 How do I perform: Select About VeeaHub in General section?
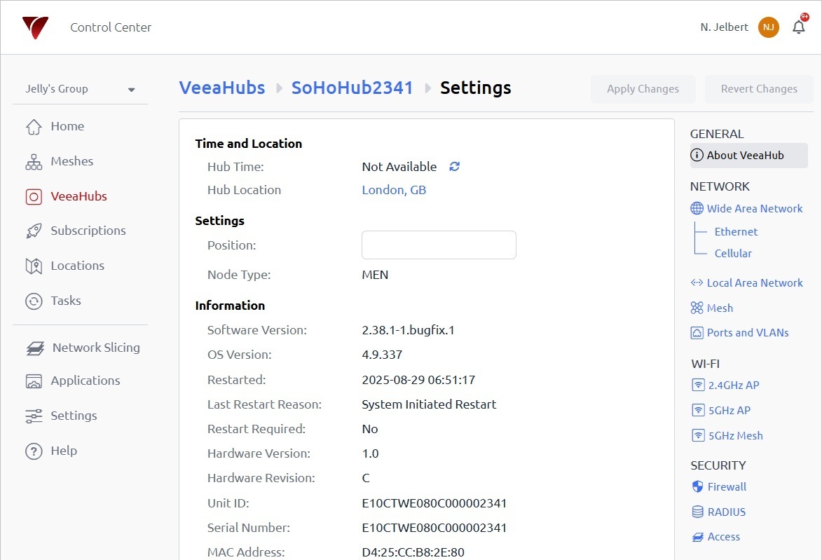click(x=748, y=156)
